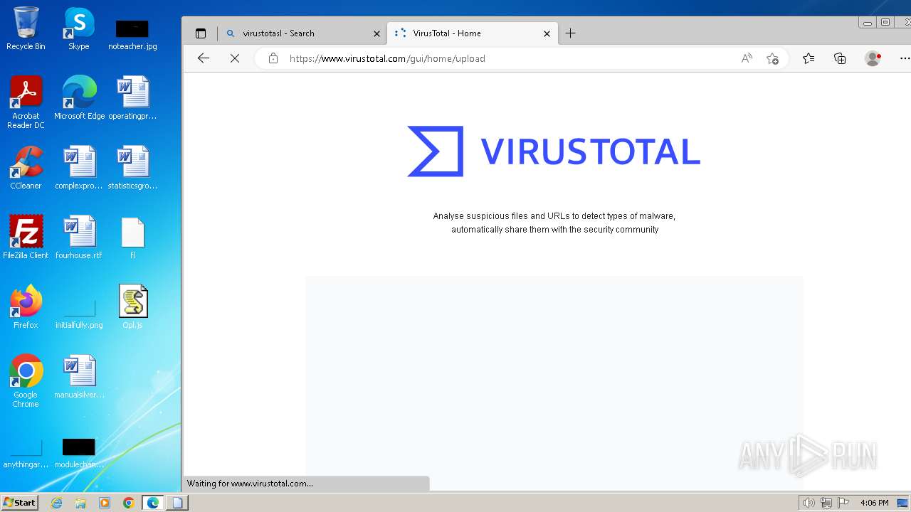
Task: Click the VirusTotal logo
Action: [554, 151]
